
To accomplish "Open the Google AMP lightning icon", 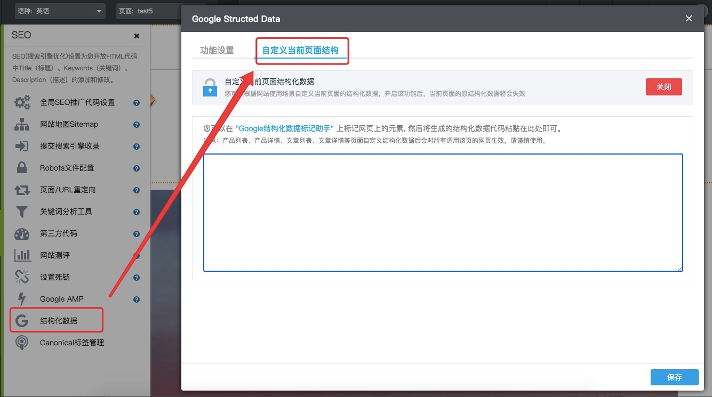I will click(22, 298).
